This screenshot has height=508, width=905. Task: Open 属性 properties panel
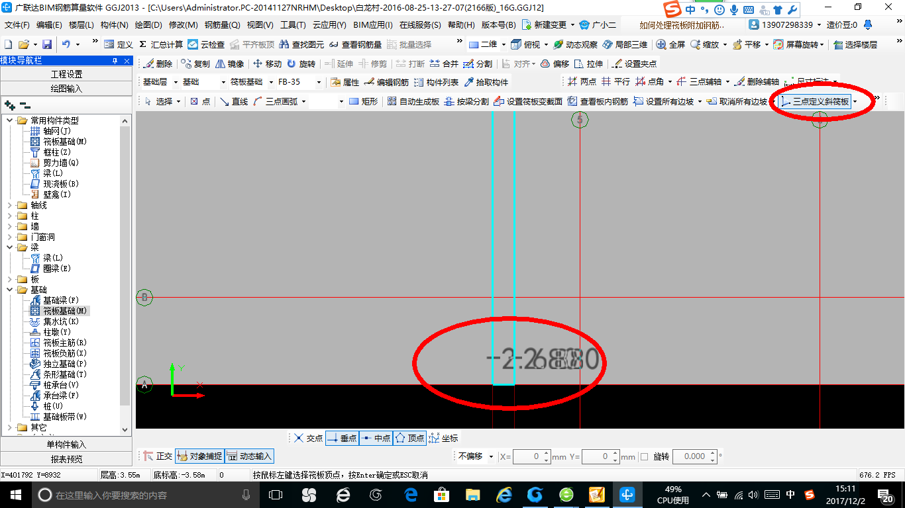pos(345,82)
